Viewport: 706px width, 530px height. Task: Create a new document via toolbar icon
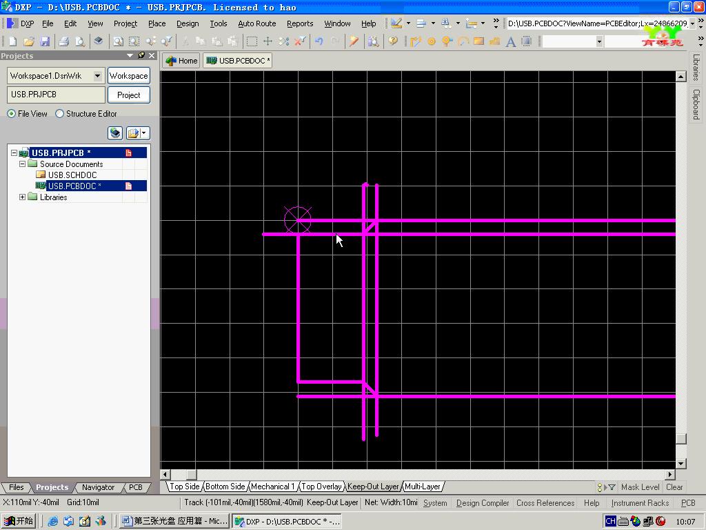pyautogui.click(x=12, y=41)
